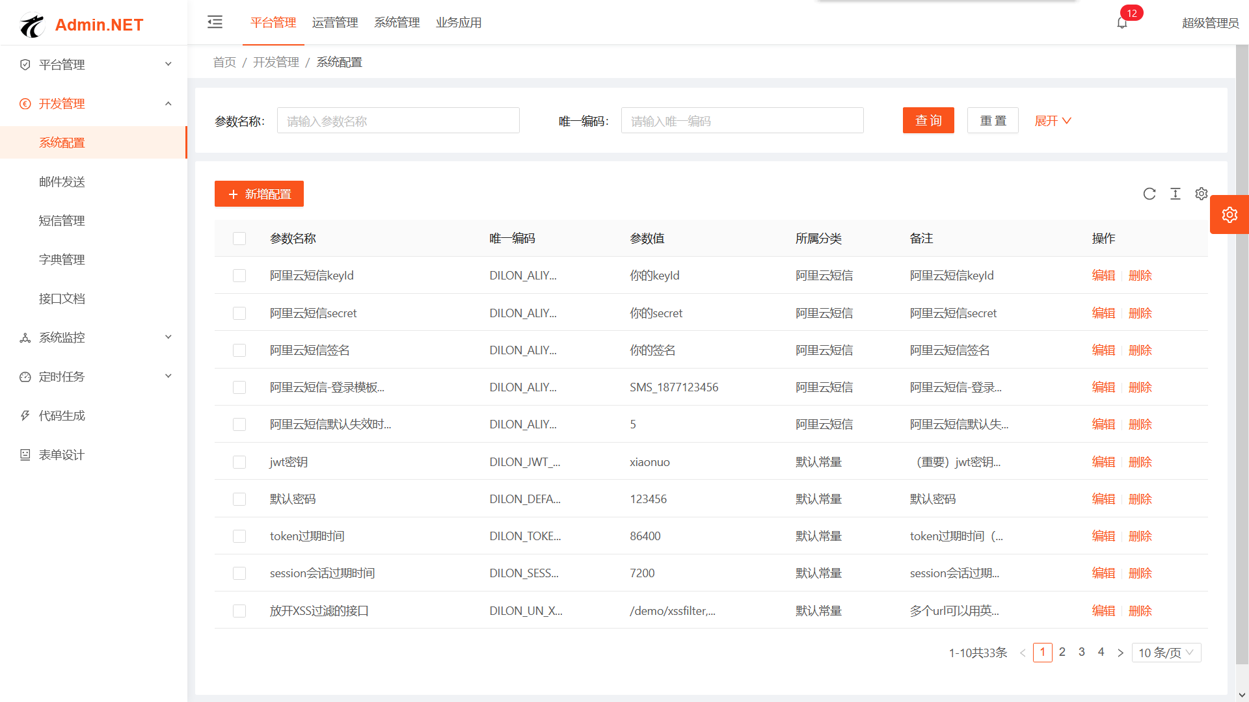Switch to the 运营管理 menu

335,22
